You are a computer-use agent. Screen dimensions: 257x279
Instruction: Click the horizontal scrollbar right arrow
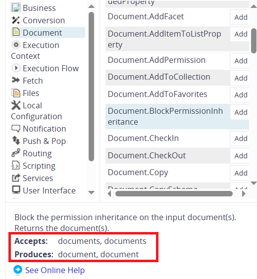tap(244, 193)
